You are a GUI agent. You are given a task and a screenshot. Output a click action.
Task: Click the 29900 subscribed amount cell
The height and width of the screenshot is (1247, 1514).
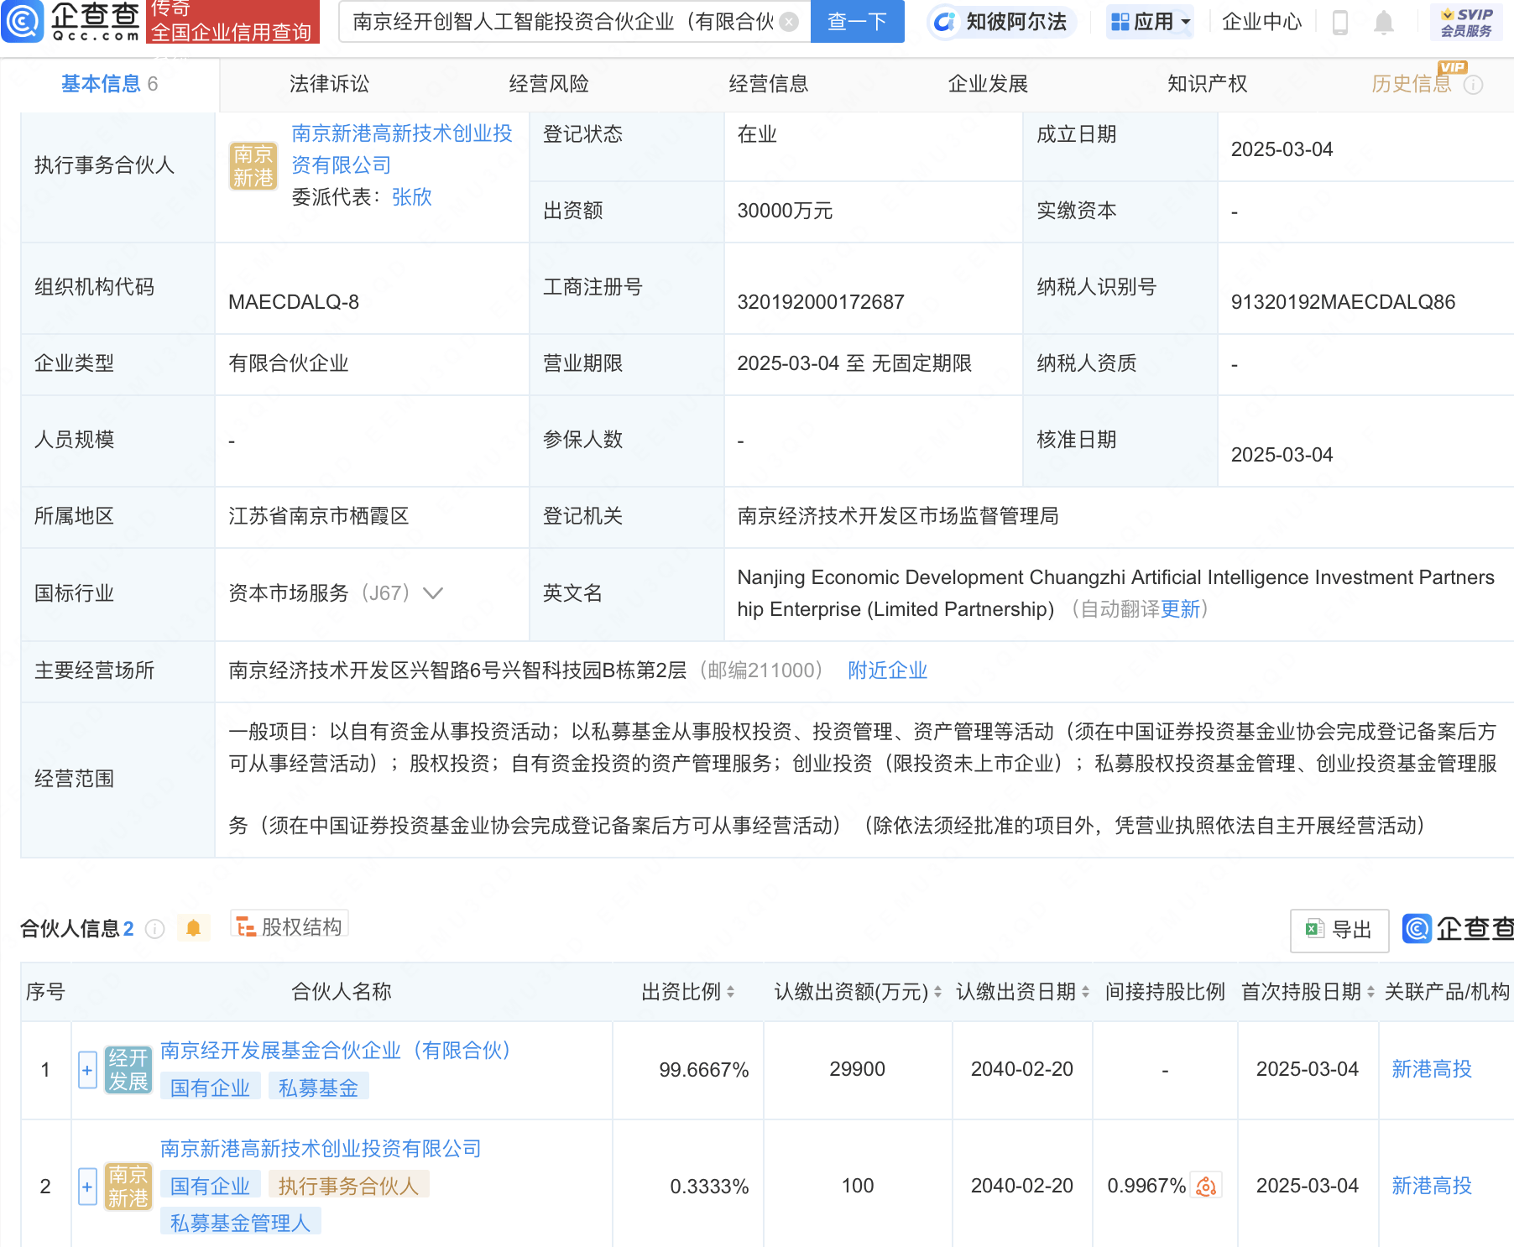pos(857,1069)
